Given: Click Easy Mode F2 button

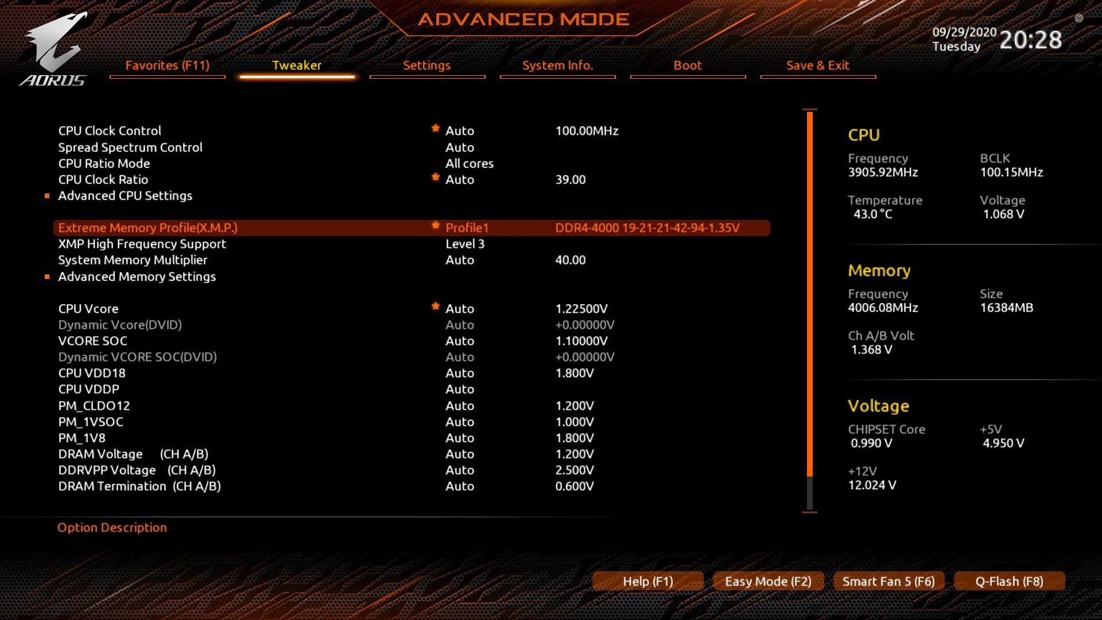Looking at the screenshot, I should click(x=766, y=580).
